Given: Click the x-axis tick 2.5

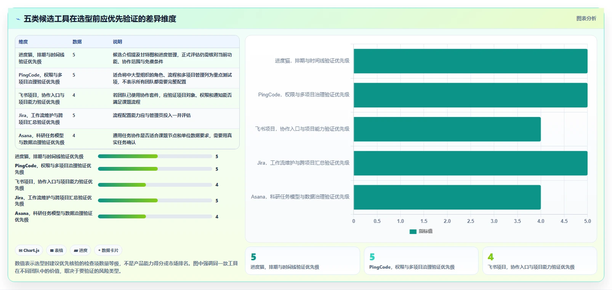Looking at the screenshot, I should [471, 221].
